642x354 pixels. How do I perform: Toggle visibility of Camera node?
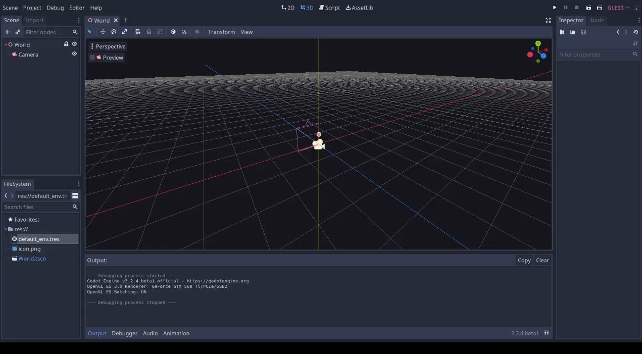pyautogui.click(x=74, y=54)
